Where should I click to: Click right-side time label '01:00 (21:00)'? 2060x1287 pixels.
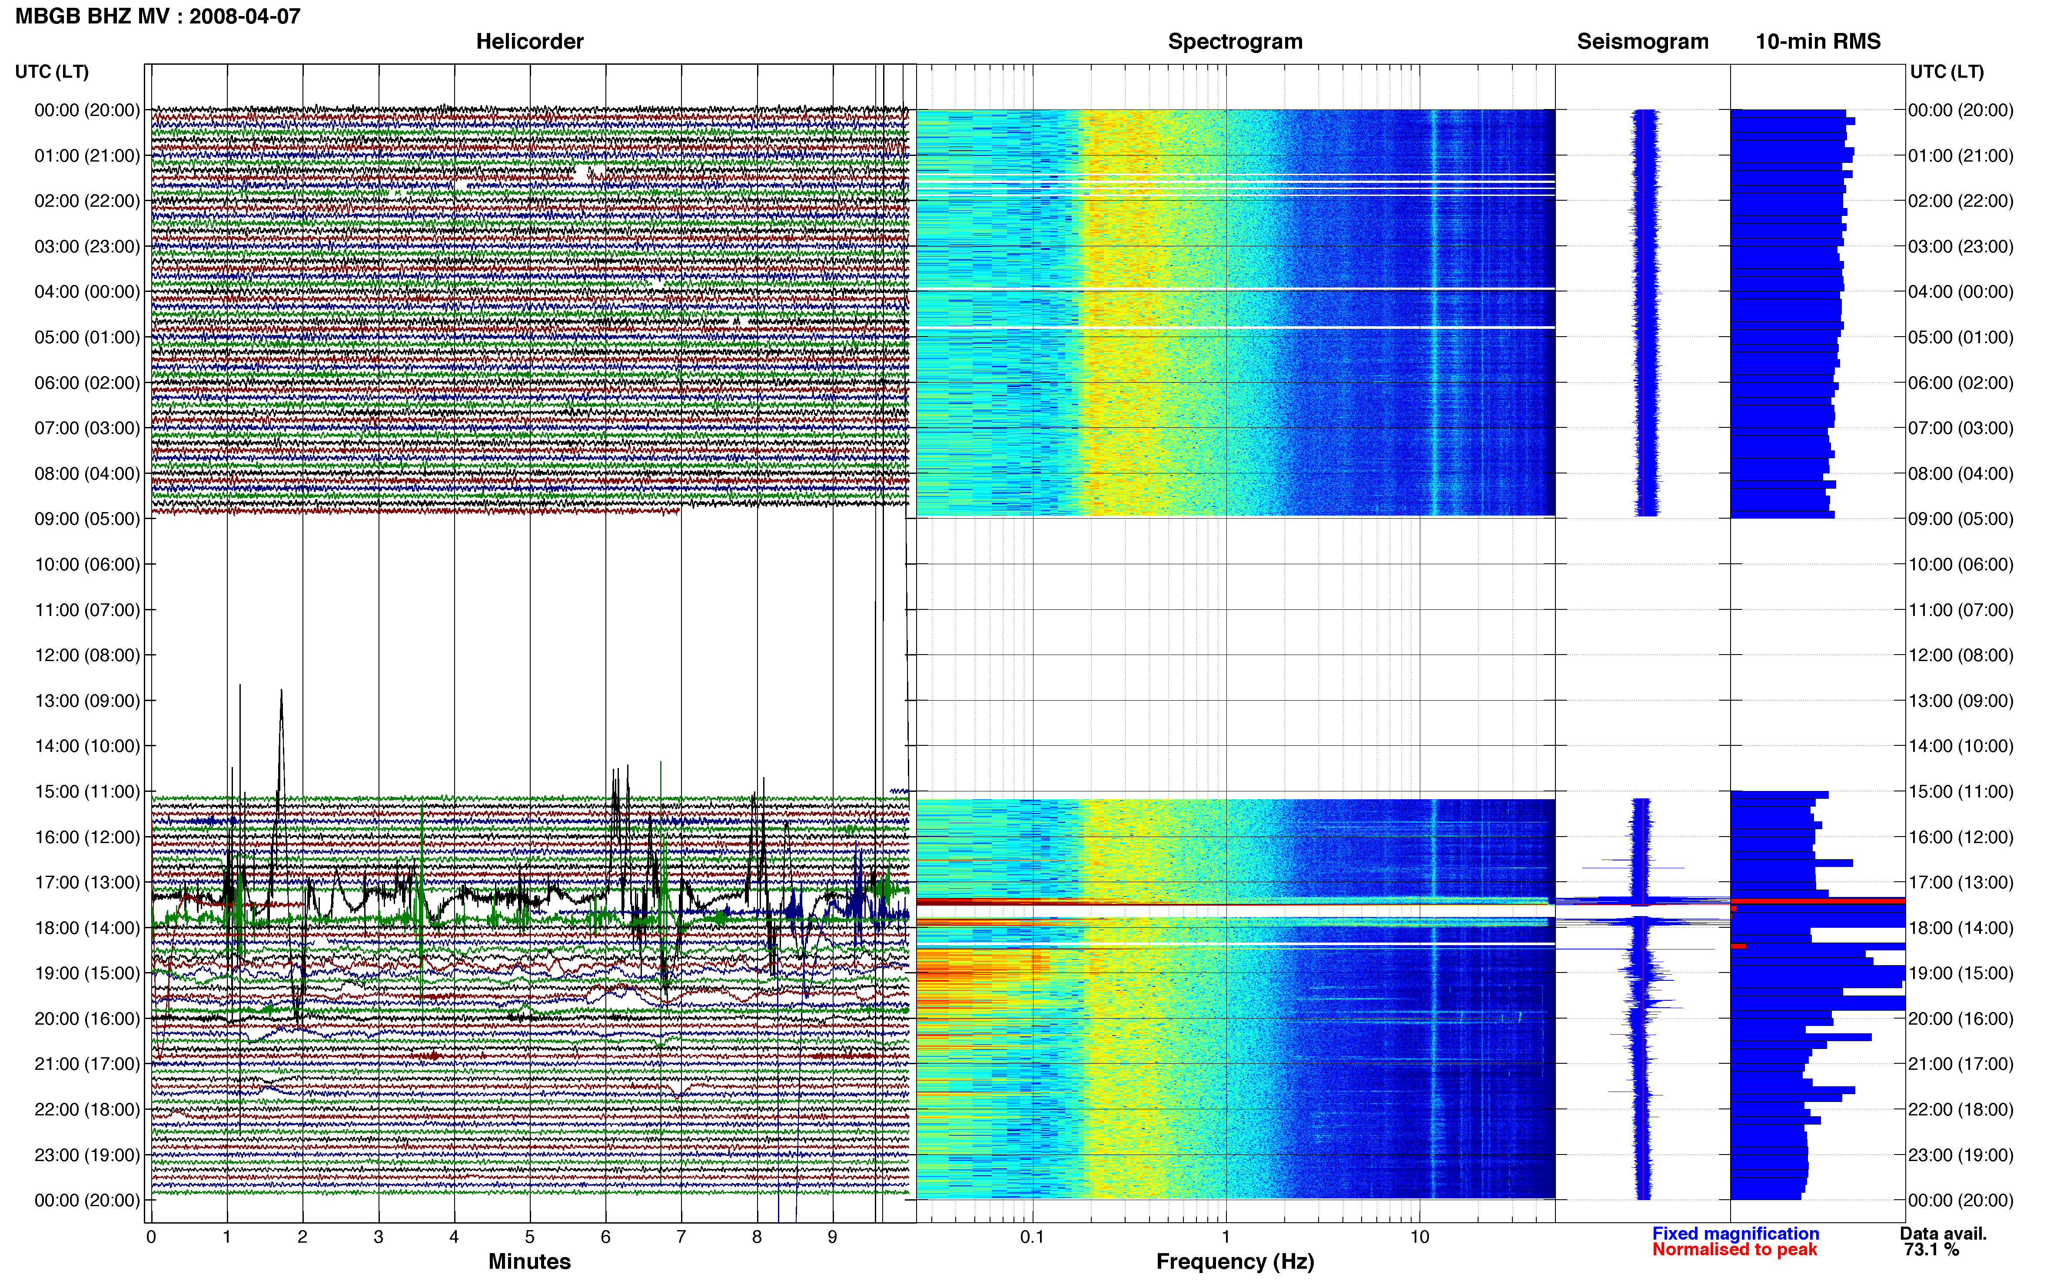tap(1960, 156)
